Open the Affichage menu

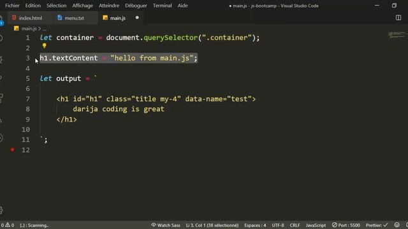[x=82, y=6]
